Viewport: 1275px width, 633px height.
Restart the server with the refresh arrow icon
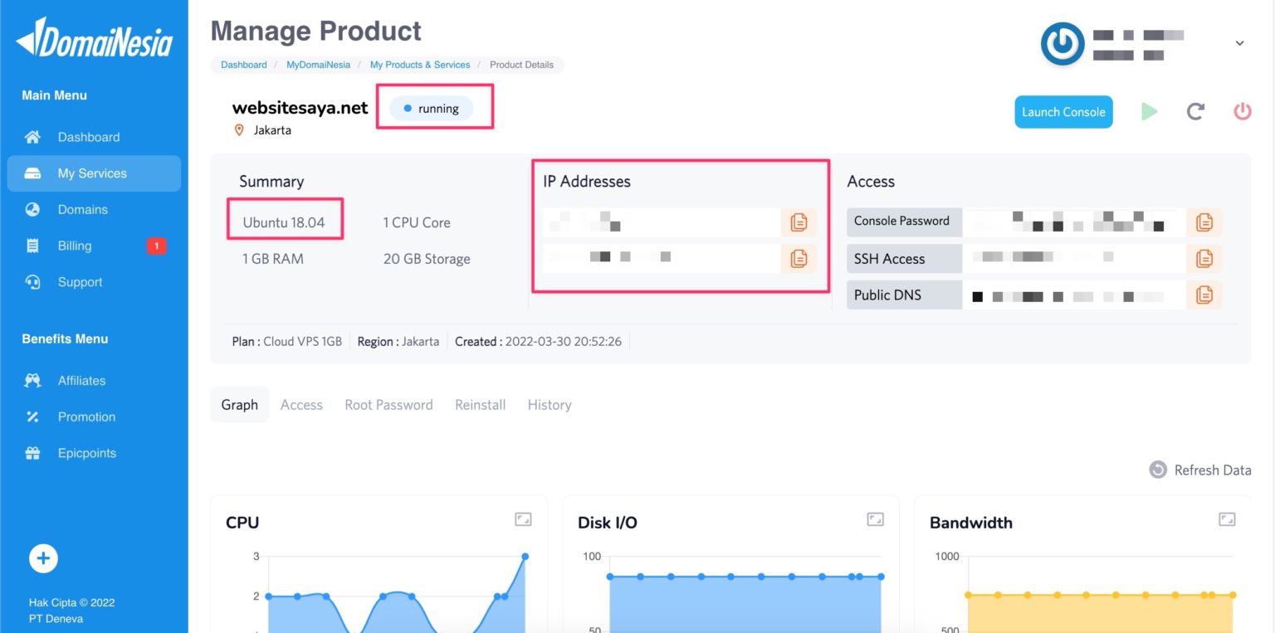(1195, 111)
